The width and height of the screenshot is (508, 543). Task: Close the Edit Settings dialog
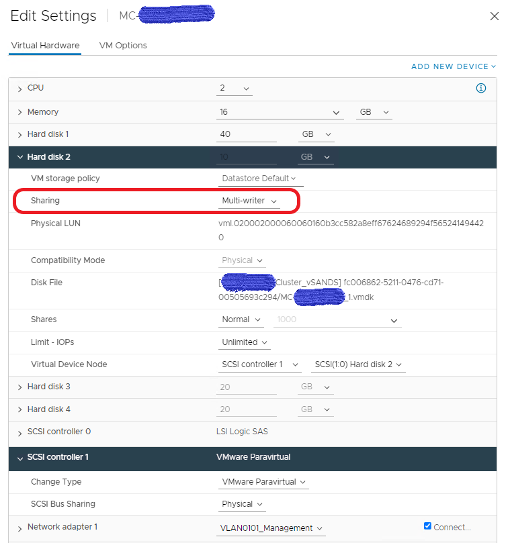(494, 16)
